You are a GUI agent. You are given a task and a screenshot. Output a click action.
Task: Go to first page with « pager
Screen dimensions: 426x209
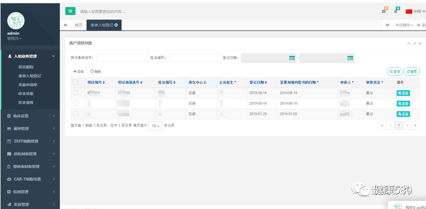click(x=382, y=126)
